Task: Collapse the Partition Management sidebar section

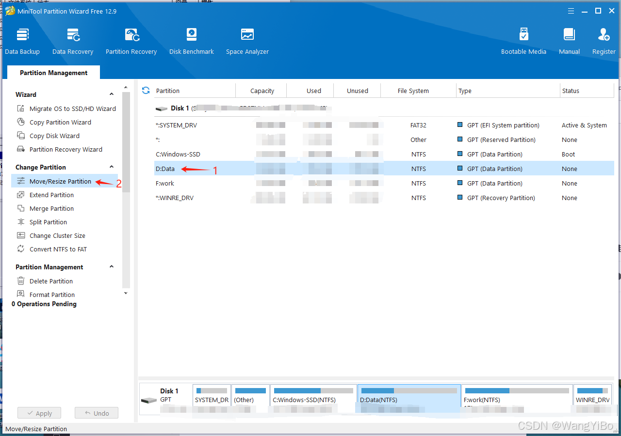Action: tap(112, 267)
